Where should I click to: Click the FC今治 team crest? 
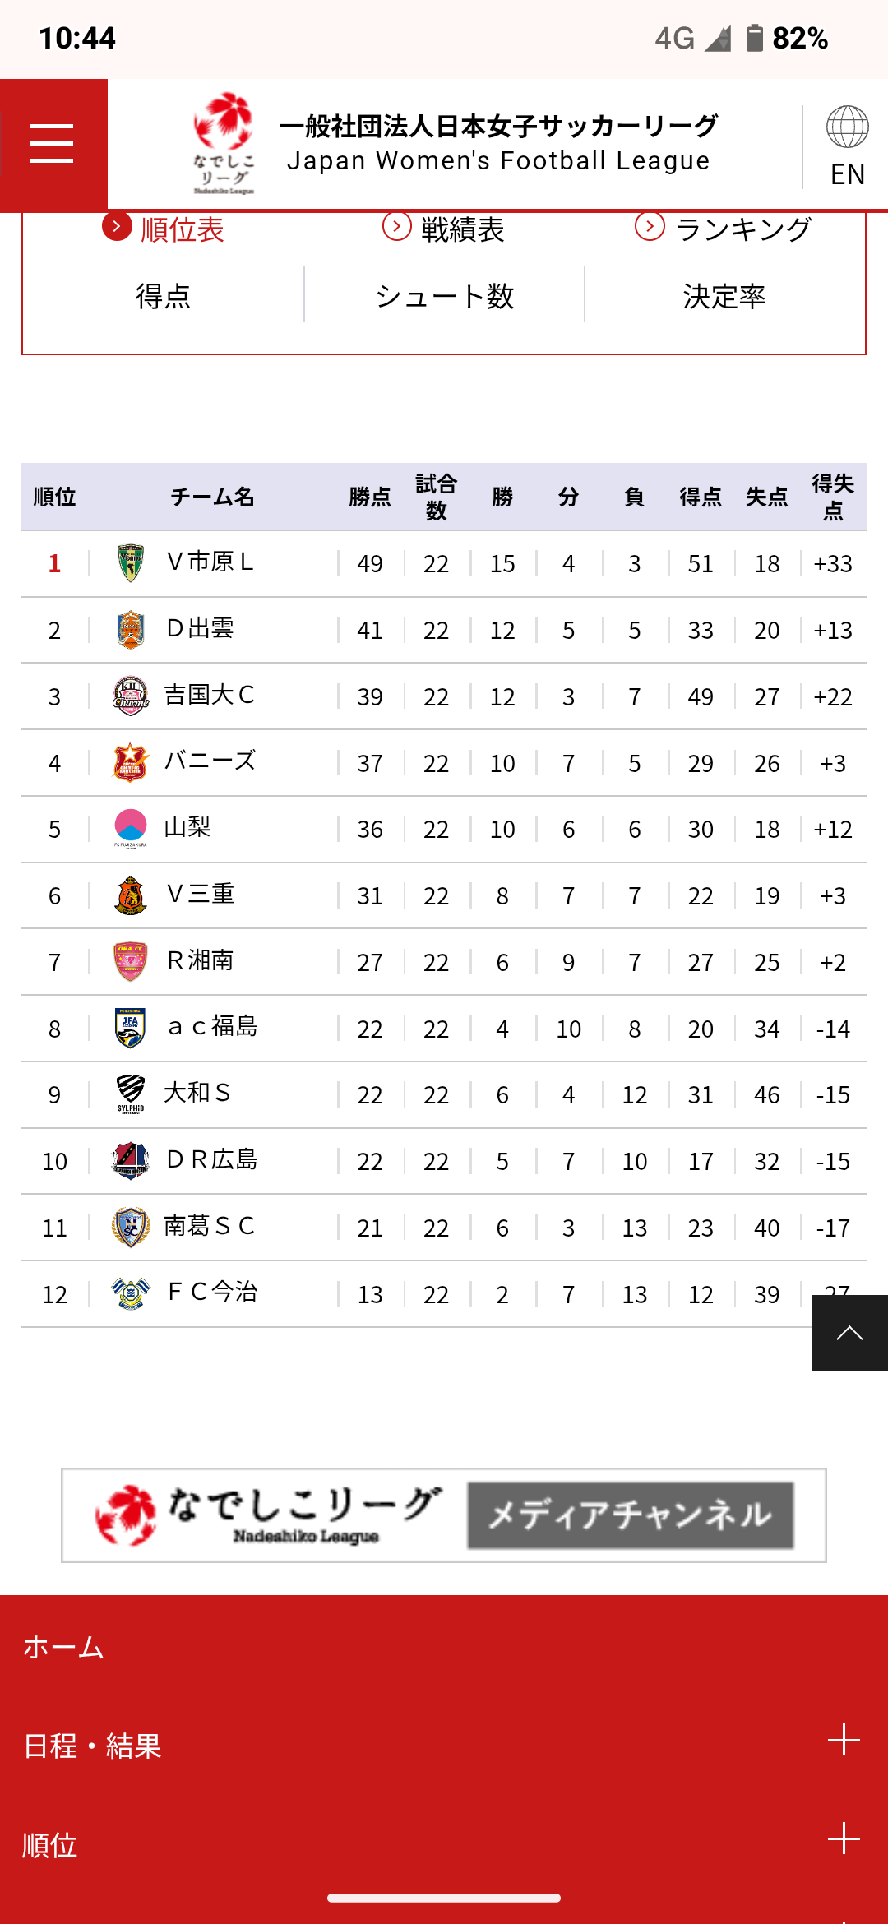(x=130, y=1293)
